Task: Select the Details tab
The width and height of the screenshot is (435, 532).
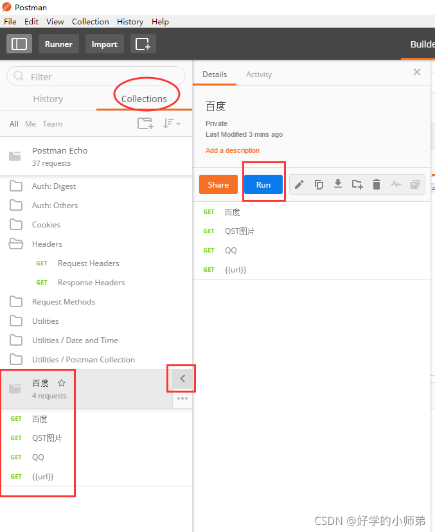Action: click(x=215, y=75)
